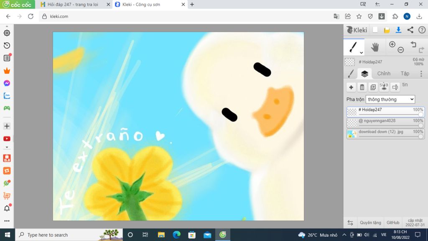
Task: Switch to the brush settings tab
Action: pos(351,74)
